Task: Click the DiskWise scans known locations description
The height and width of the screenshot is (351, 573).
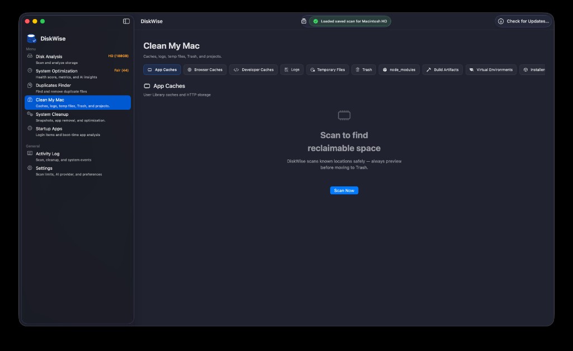Action: (x=344, y=164)
